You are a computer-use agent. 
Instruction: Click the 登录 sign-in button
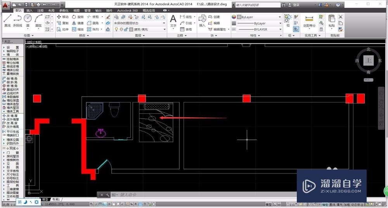coord(296,5)
